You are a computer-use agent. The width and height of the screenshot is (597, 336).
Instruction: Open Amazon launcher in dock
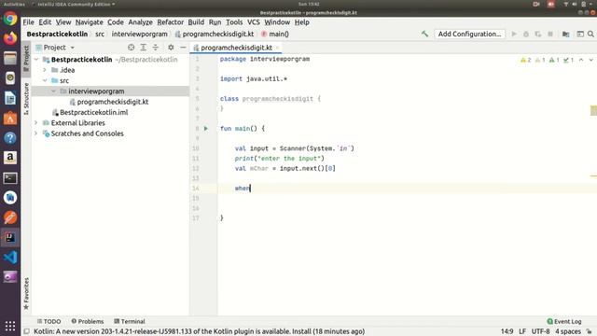10,158
